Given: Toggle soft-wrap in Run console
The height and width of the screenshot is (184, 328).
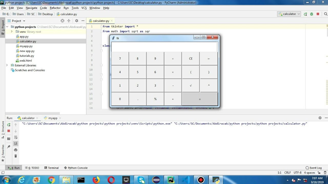Looking at the screenshot, I should pyautogui.click(x=16, y=137).
